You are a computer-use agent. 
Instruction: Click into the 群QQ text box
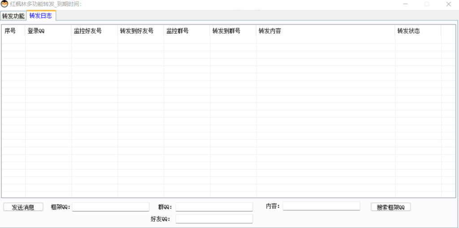(214, 206)
